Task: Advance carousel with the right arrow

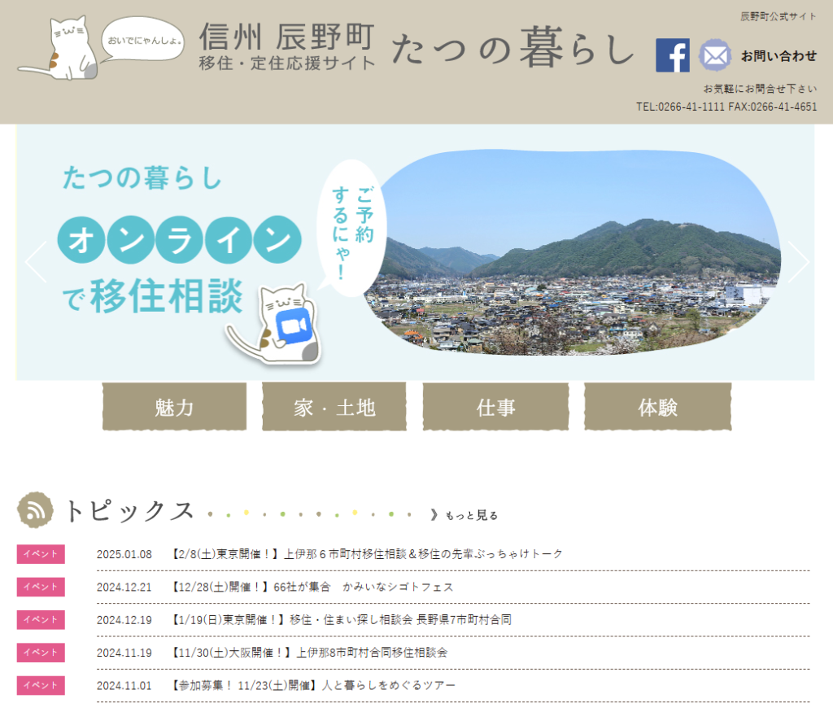Action: click(x=798, y=262)
